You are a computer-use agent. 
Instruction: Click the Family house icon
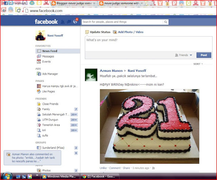(x=39, y=109)
